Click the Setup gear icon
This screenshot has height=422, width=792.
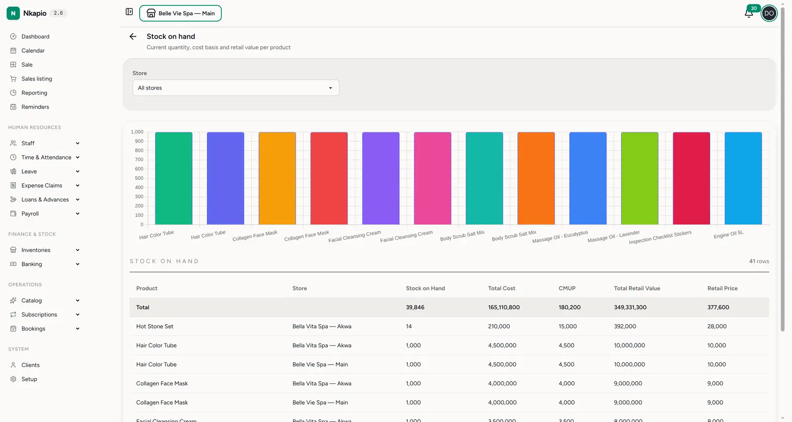13,379
